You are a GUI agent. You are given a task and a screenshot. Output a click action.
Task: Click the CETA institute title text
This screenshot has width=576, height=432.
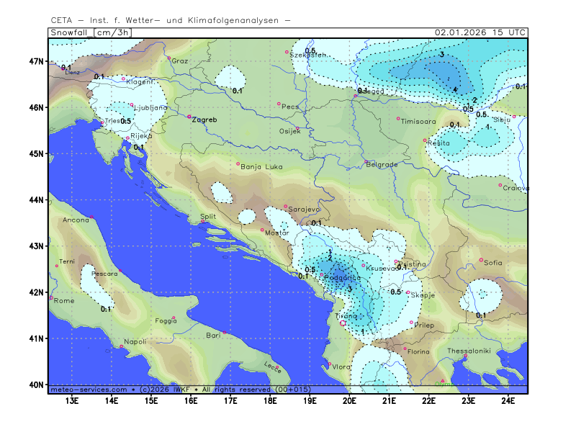coord(171,20)
